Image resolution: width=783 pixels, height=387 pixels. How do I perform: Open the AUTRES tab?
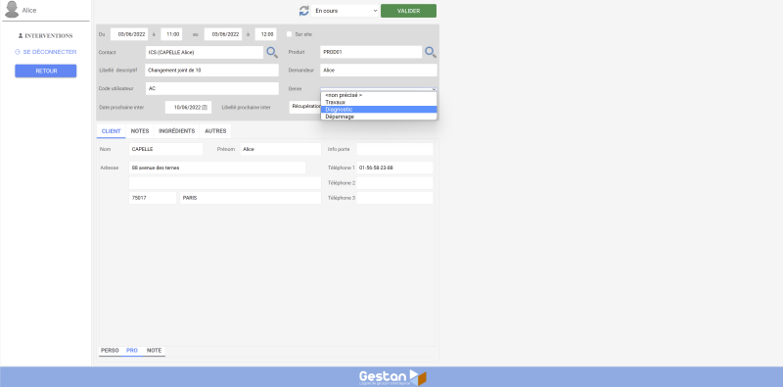pyautogui.click(x=215, y=131)
